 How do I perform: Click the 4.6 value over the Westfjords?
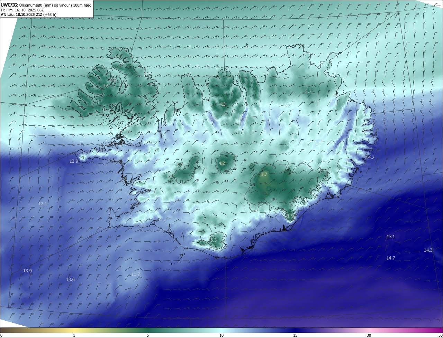click(x=106, y=86)
